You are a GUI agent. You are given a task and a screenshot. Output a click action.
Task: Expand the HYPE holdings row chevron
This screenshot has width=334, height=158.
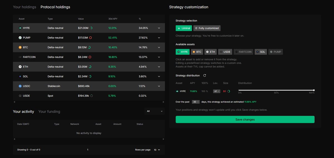[x=159, y=28]
